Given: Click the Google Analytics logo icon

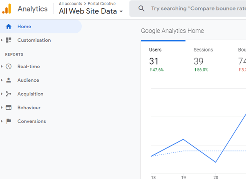Looking at the screenshot, I should pyautogui.click(x=7, y=9).
